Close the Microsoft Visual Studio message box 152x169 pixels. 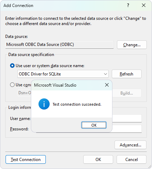coord(107,85)
